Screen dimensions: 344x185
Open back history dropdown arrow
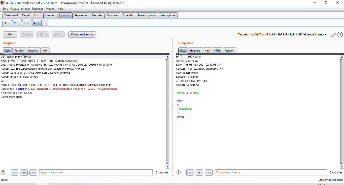pyautogui.click(x=46, y=34)
